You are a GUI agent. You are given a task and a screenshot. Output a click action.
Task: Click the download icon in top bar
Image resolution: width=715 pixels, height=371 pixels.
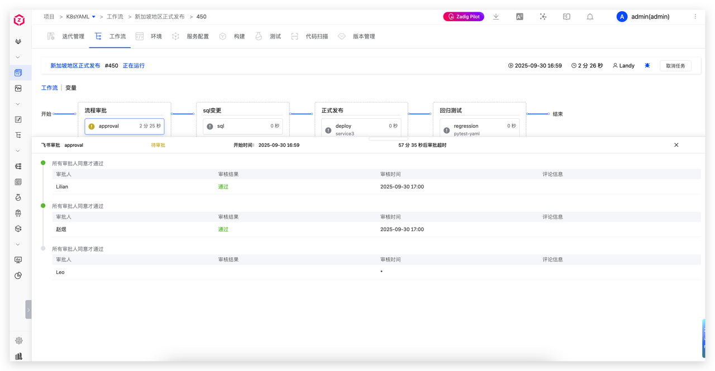(x=496, y=17)
